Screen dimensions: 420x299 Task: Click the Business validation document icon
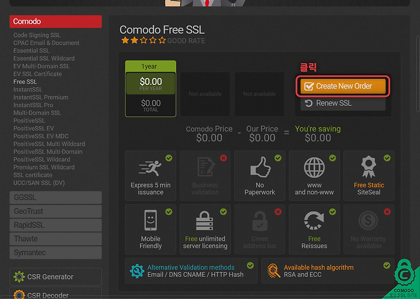206,167
